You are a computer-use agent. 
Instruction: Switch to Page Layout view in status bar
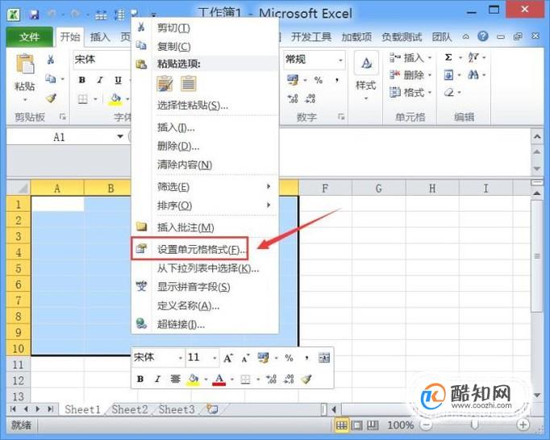(357, 425)
